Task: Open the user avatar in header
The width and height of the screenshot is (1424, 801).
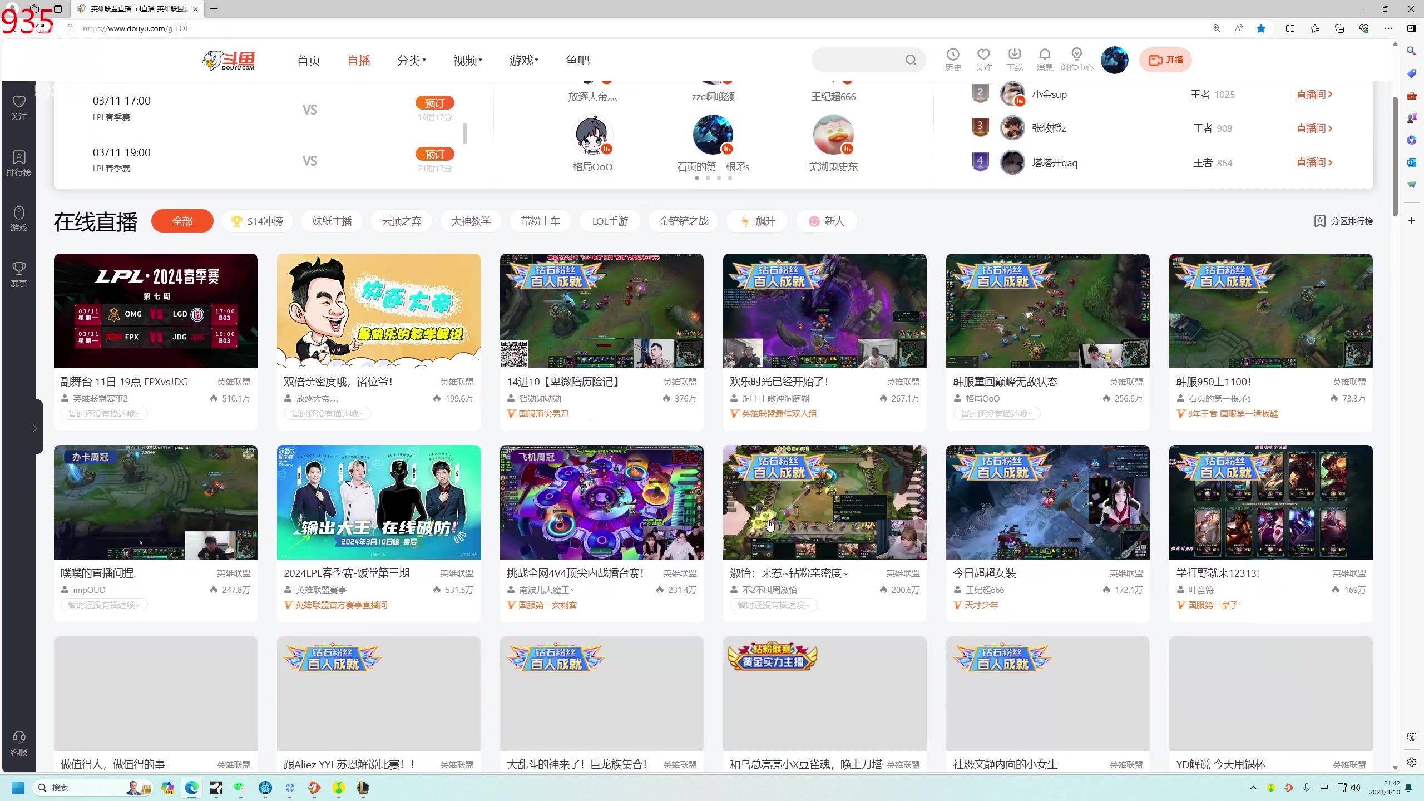Action: pos(1115,60)
